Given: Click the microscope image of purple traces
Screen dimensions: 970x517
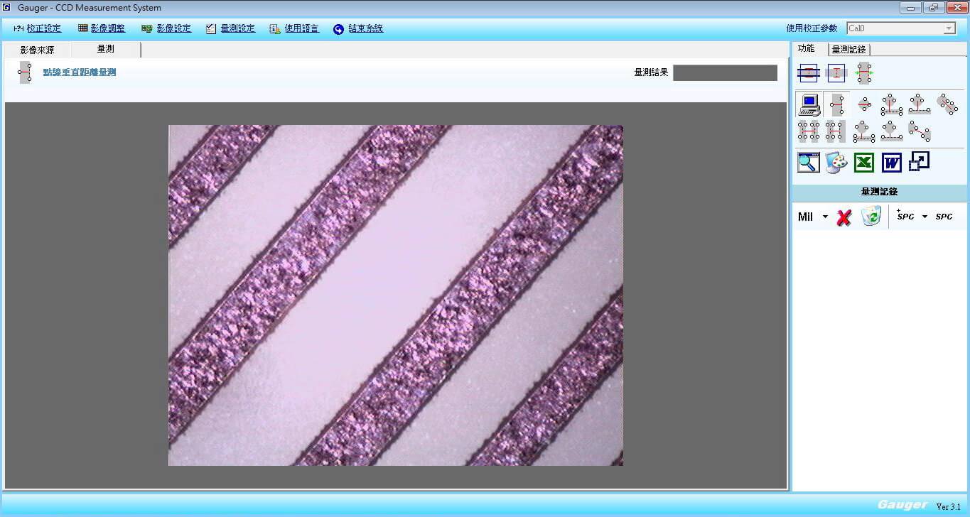Looking at the screenshot, I should [x=395, y=295].
